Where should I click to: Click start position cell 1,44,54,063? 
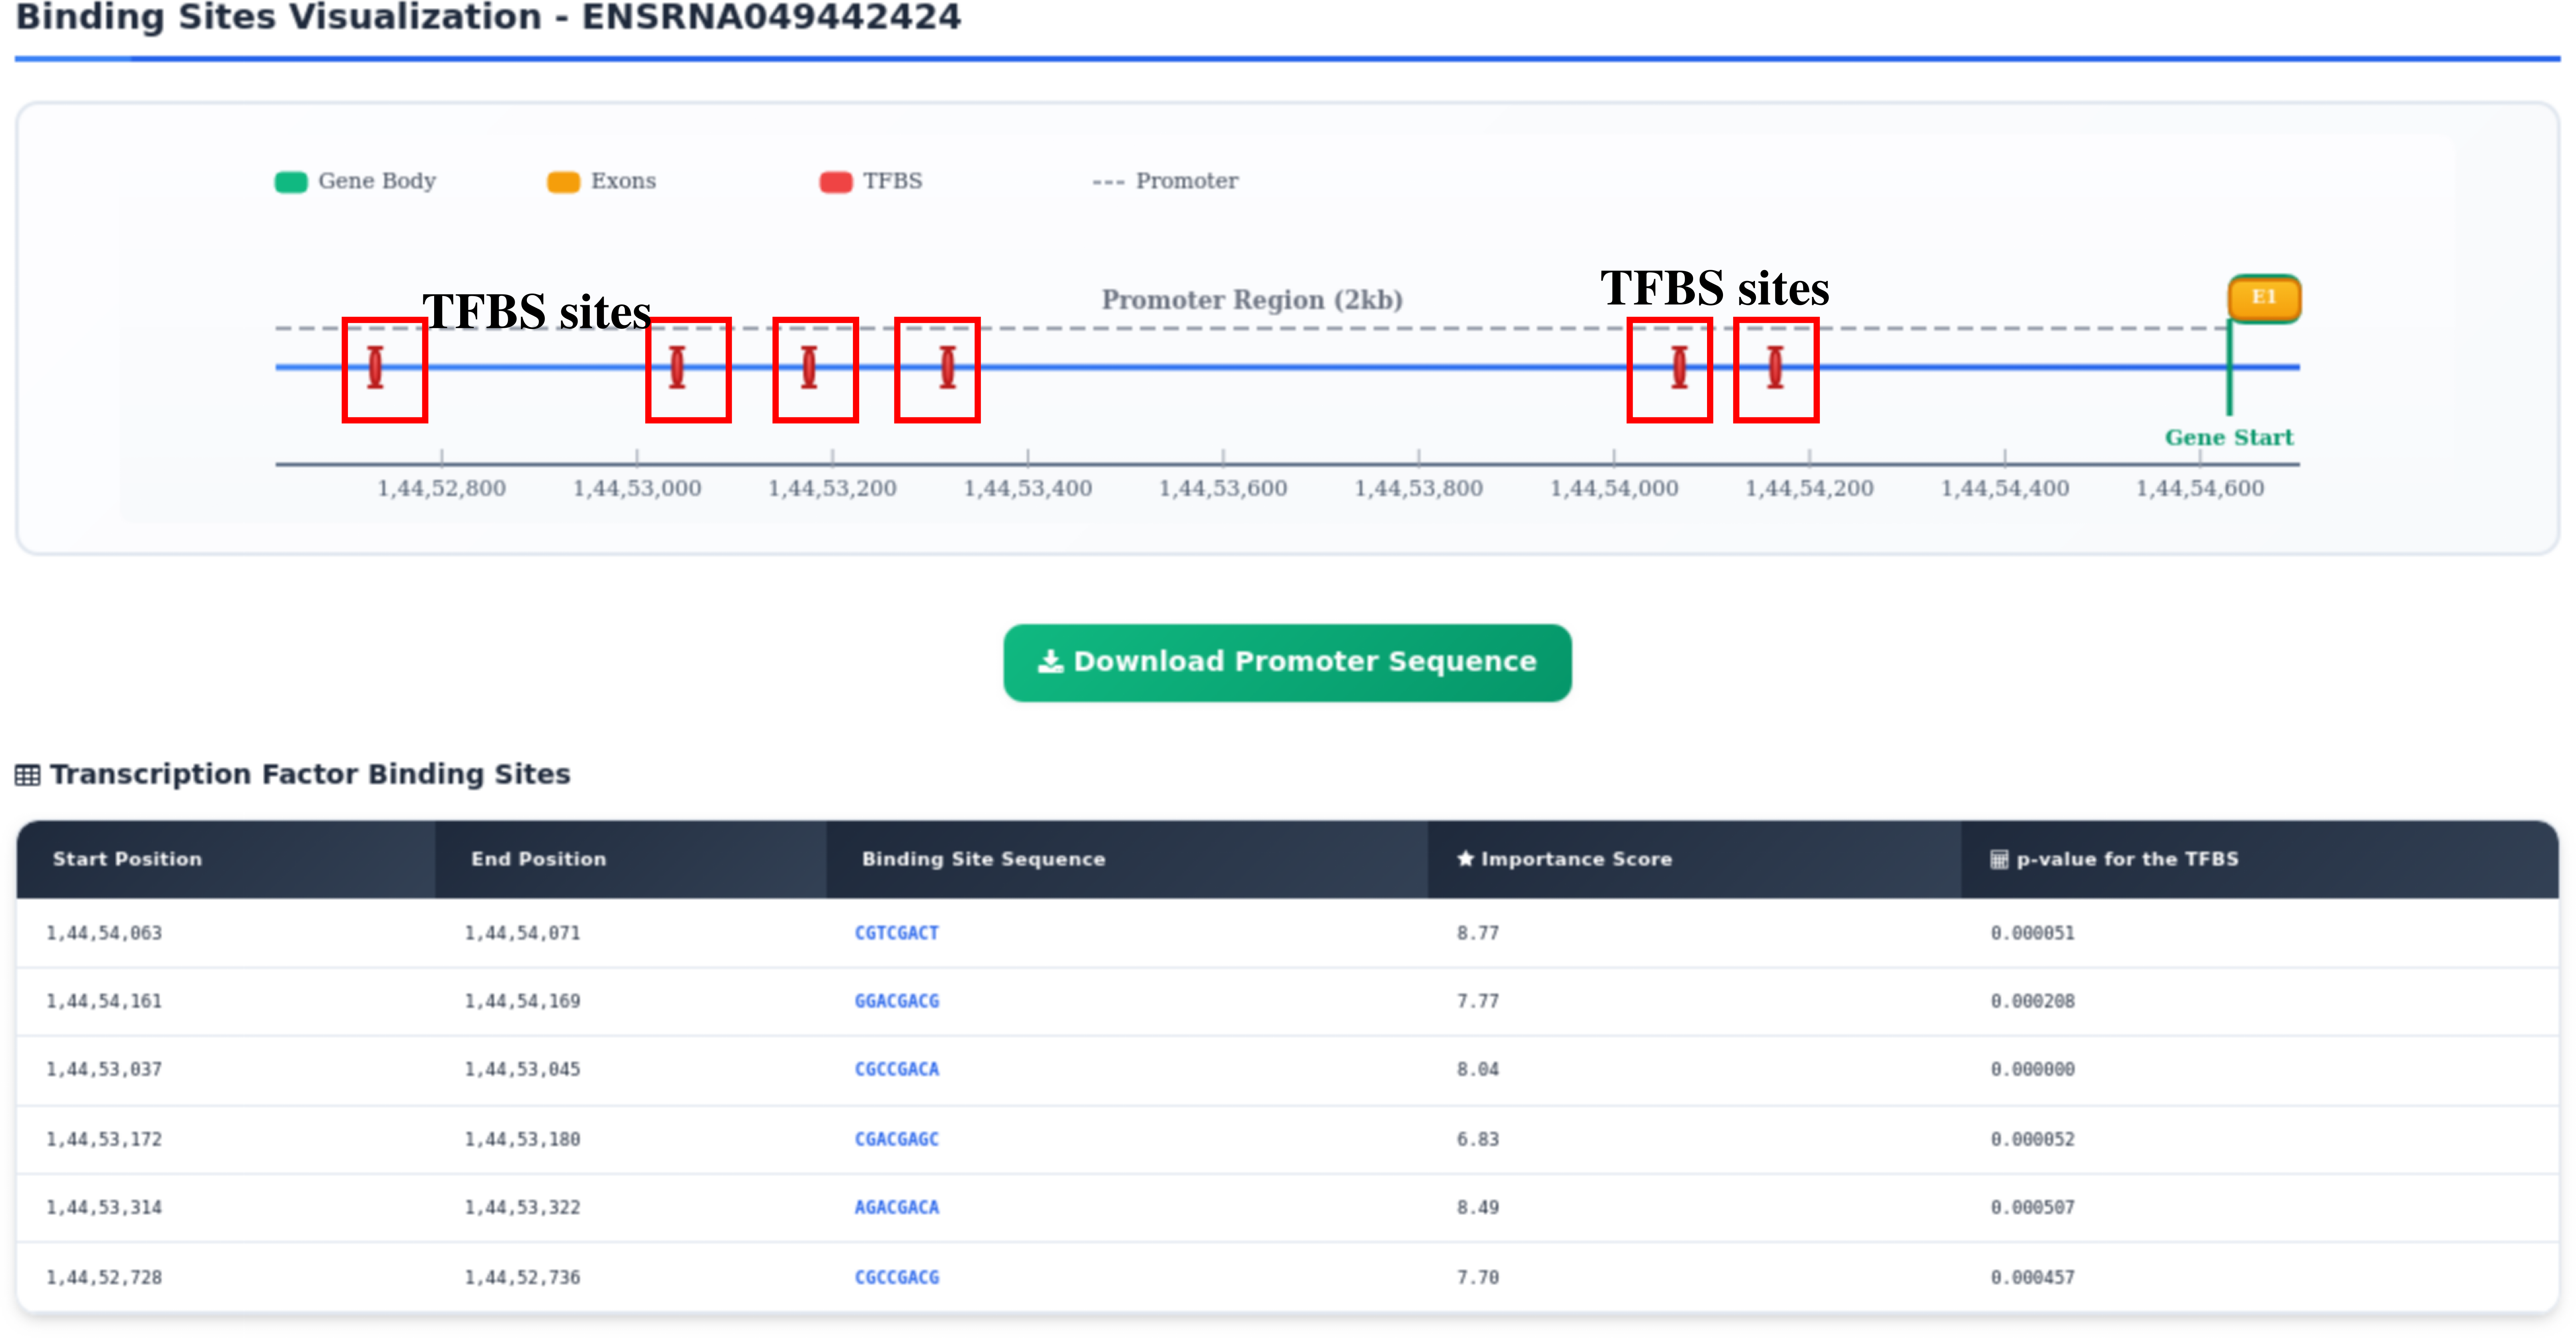point(104,933)
